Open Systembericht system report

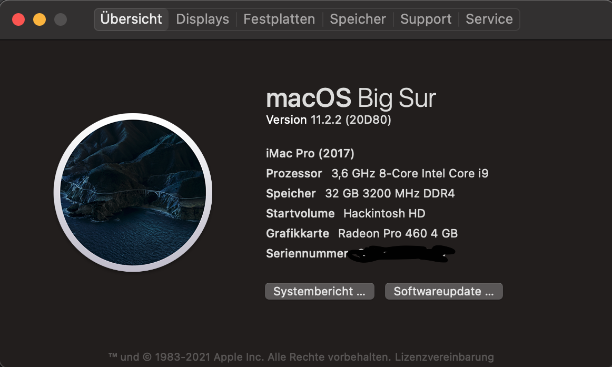tap(319, 291)
